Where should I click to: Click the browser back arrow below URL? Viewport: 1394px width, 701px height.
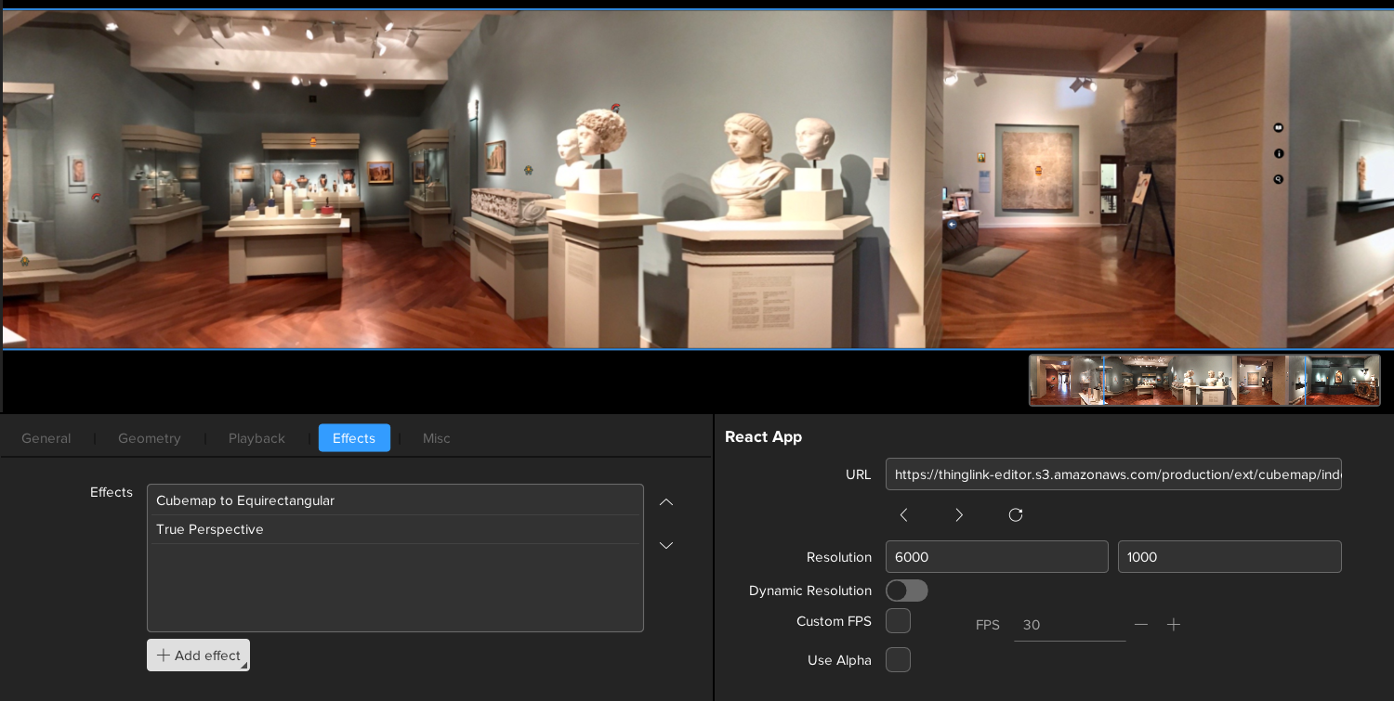pos(903,515)
